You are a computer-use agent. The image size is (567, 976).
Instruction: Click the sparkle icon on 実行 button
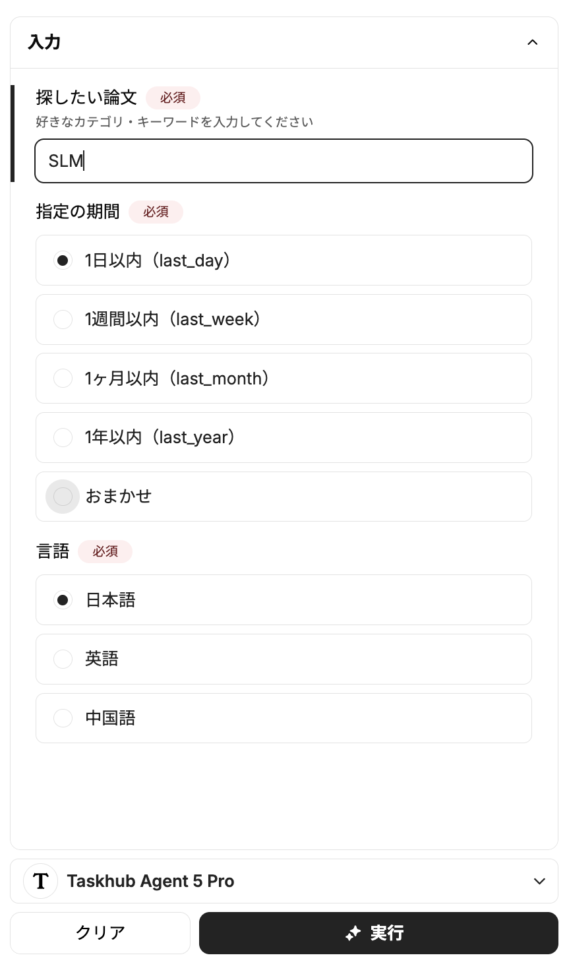pyautogui.click(x=353, y=933)
